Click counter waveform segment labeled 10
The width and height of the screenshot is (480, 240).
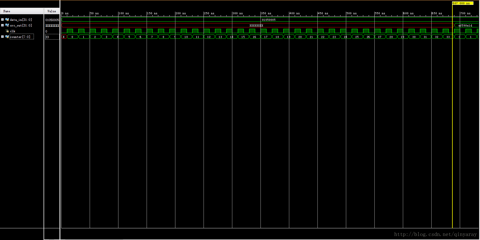[x=186, y=37]
